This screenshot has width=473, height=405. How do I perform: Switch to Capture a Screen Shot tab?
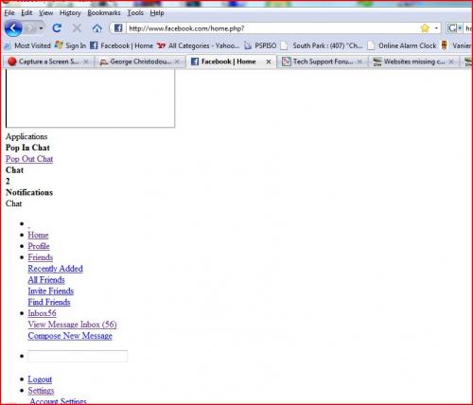48,62
